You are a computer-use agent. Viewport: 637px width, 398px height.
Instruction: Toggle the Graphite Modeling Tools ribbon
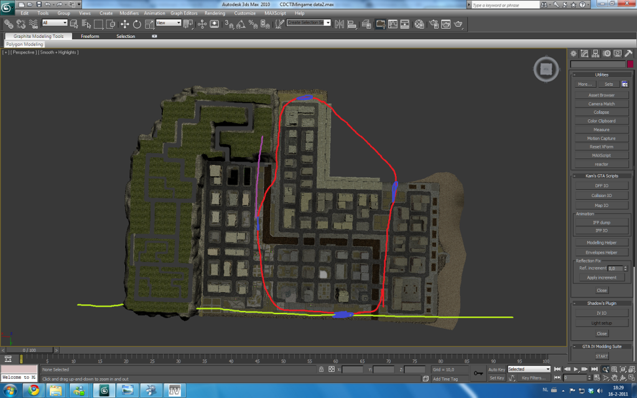[x=380, y=24]
